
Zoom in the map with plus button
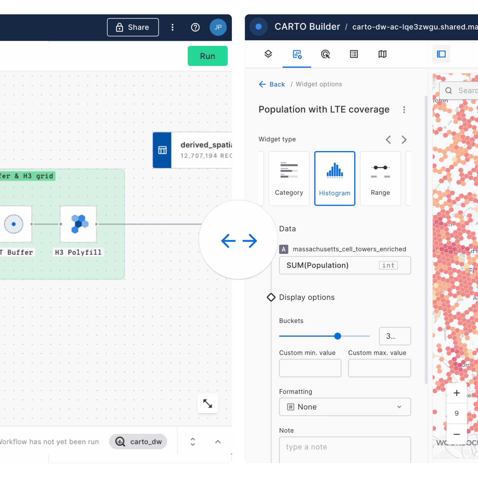(456, 393)
